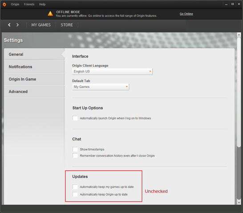Screen dimensions: 243x213
Task: Click the scrollbar down arrow
Action: (x=239, y=202)
